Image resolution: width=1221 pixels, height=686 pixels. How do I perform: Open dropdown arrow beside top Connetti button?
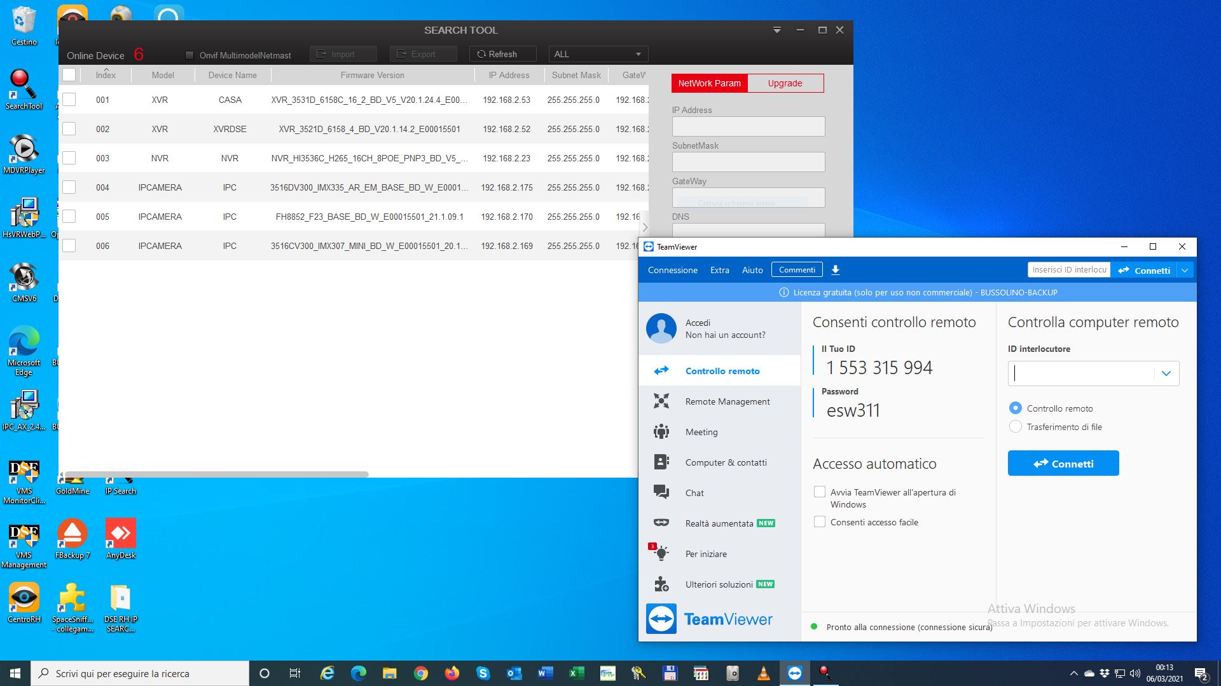[1184, 270]
